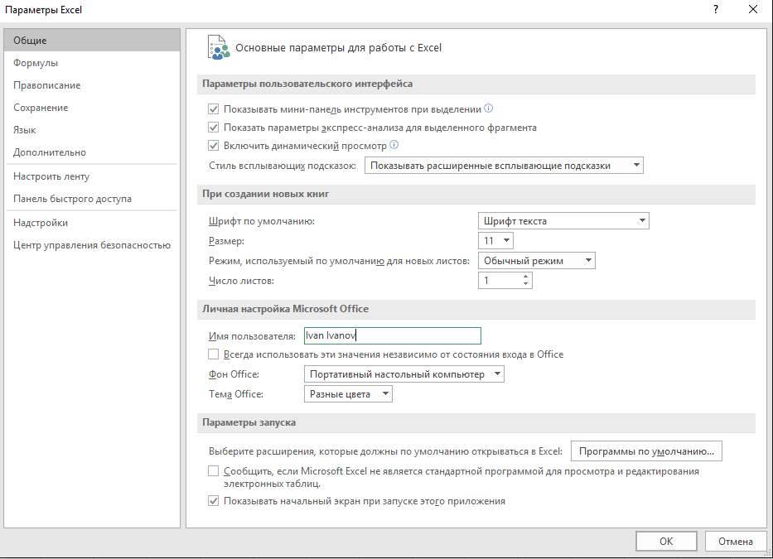Click the Основные параметры header icon

pyautogui.click(x=219, y=47)
